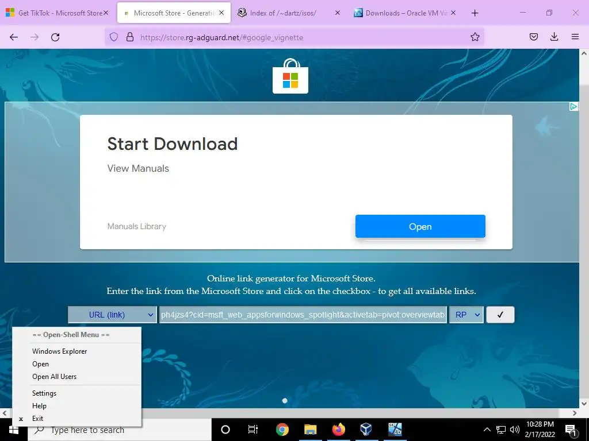Click the blue Open ad button

coord(420,226)
